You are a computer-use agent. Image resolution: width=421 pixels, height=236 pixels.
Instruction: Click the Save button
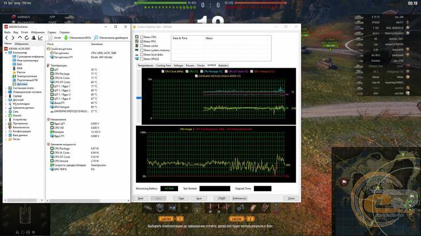click(x=199, y=198)
